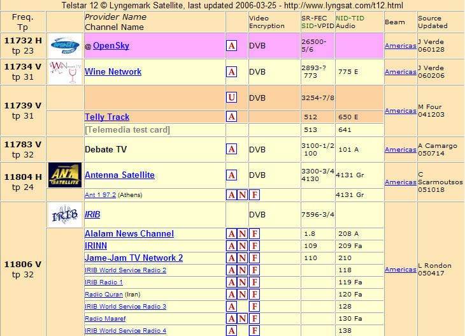Open the Wine Network link
Screen dimensions: 465x336
tap(113, 71)
